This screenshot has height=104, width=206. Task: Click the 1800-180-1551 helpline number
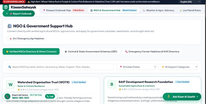pos(20,98)
